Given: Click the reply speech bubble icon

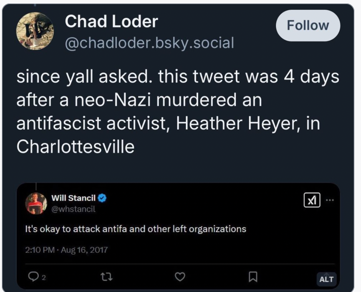Looking at the screenshot, I should [x=32, y=277].
